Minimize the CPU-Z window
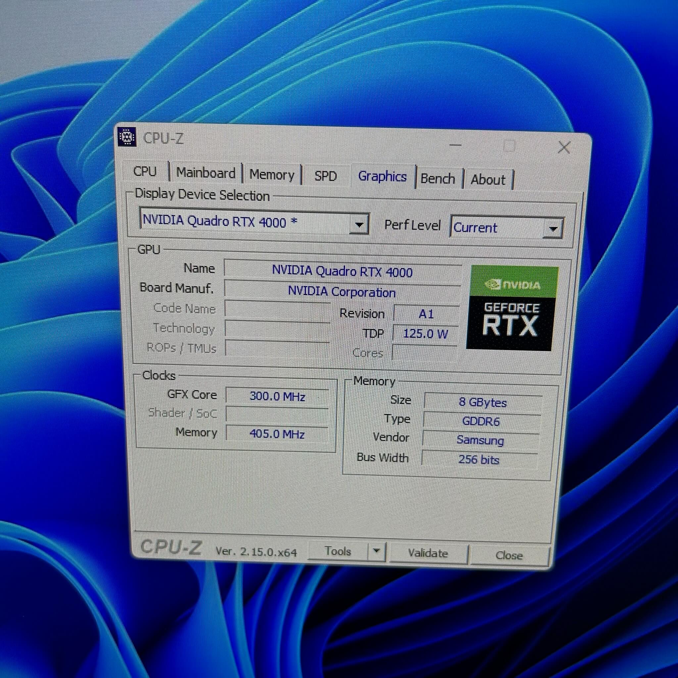 click(x=455, y=145)
